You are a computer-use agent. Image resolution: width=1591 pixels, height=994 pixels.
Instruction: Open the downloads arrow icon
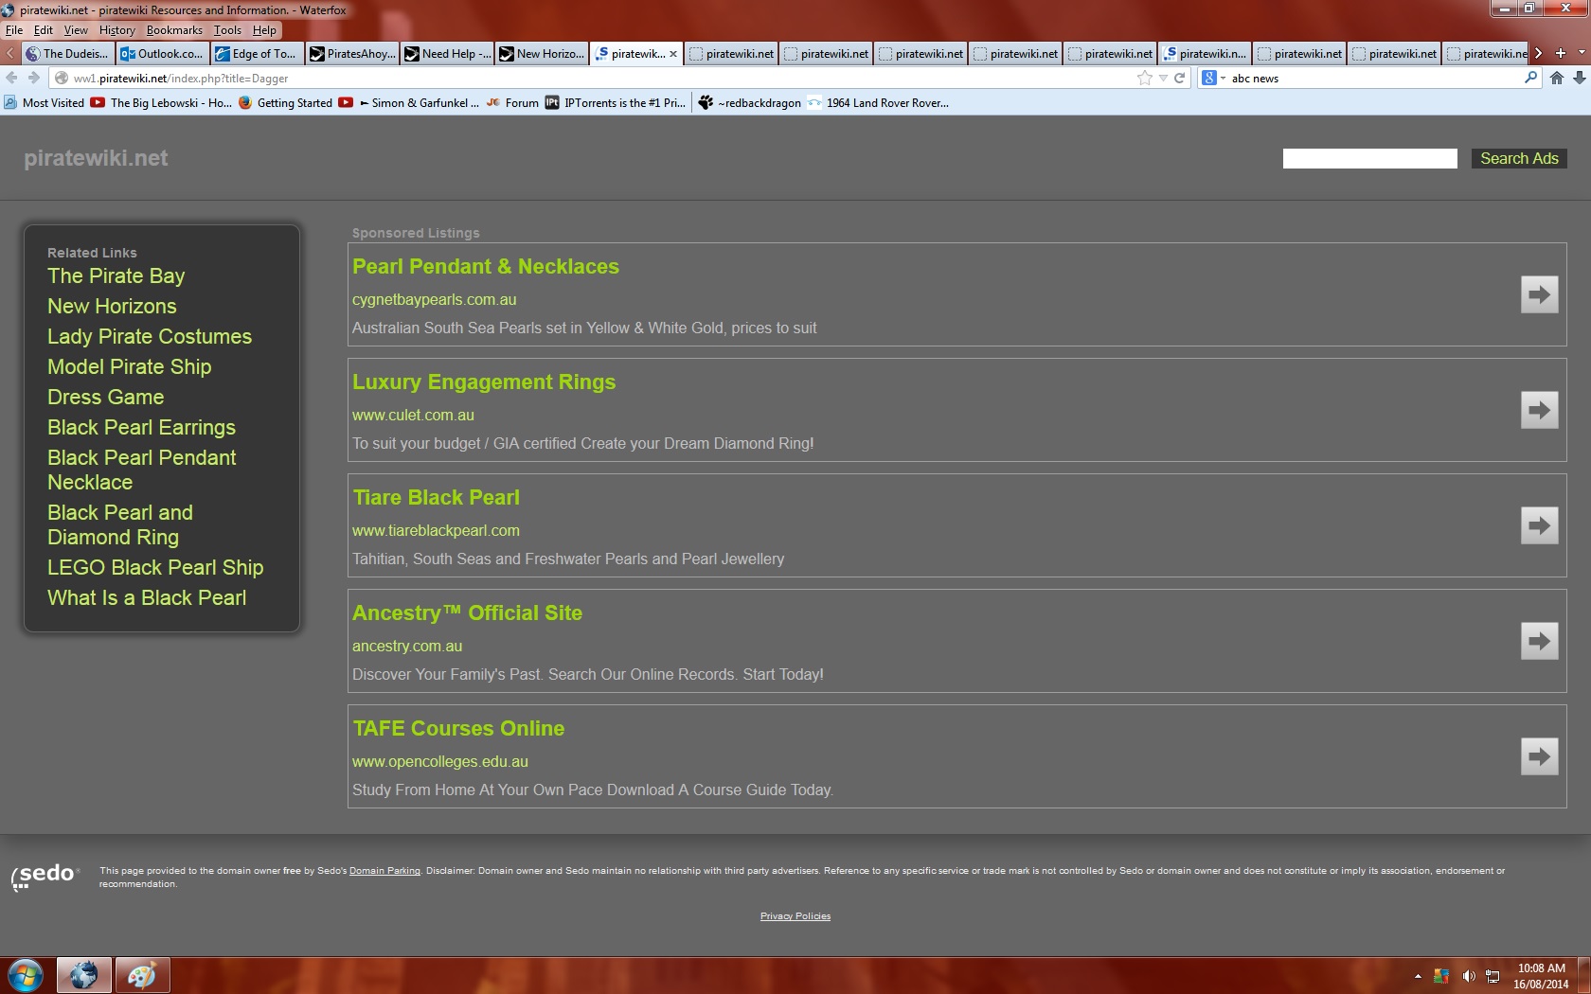[x=1579, y=78]
